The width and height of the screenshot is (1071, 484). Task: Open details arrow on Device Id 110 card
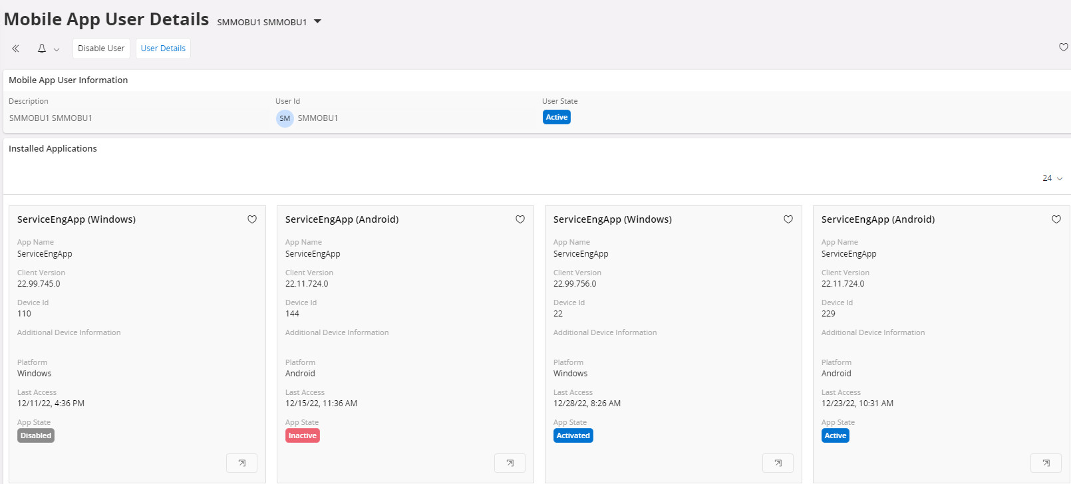(241, 463)
